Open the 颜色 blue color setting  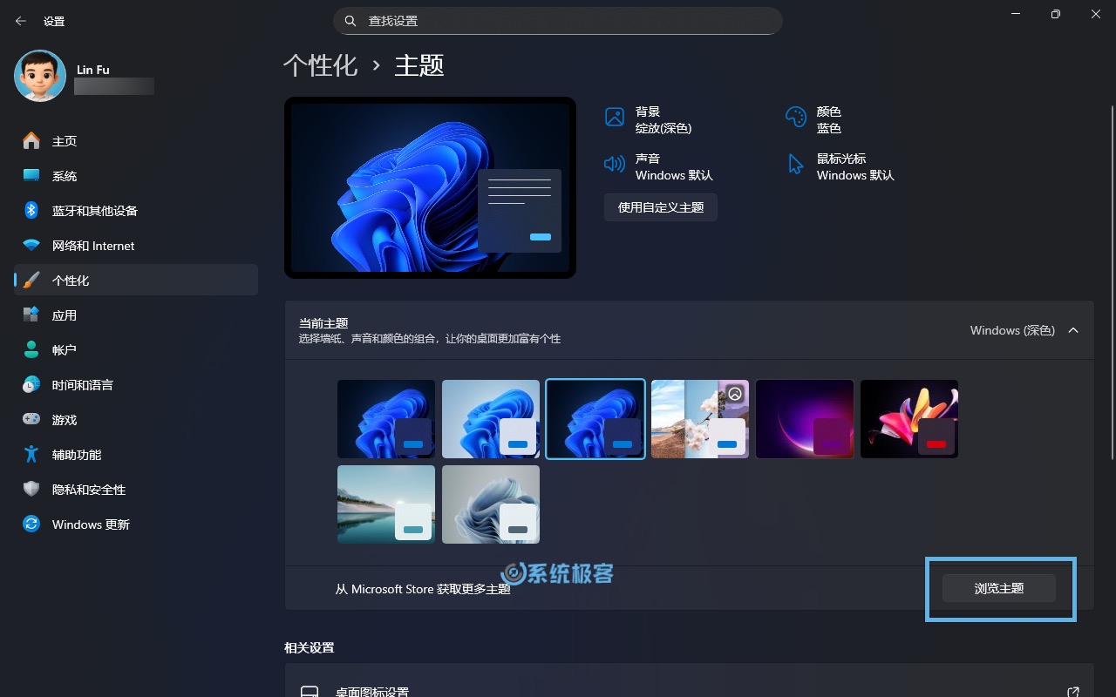794,116
